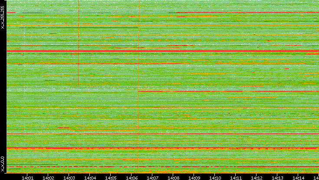Click the 14:11 time axis label
Viewport: 319px width, 180px height.
click(x=236, y=178)
